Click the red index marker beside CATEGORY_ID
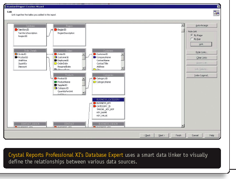236x179 pixels. click(x=95, y=106)
